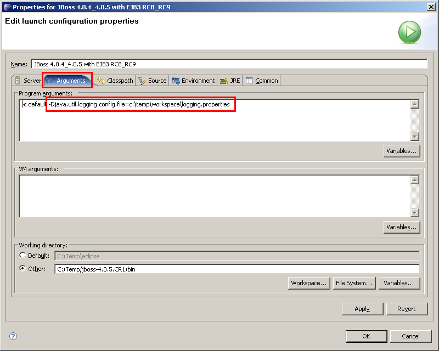Image resolution: width=439 pixels, height=351 pixels.
Task: Click scroll down arrow in VM arguments
Action: pyautogui.click(x=415, y=213)
